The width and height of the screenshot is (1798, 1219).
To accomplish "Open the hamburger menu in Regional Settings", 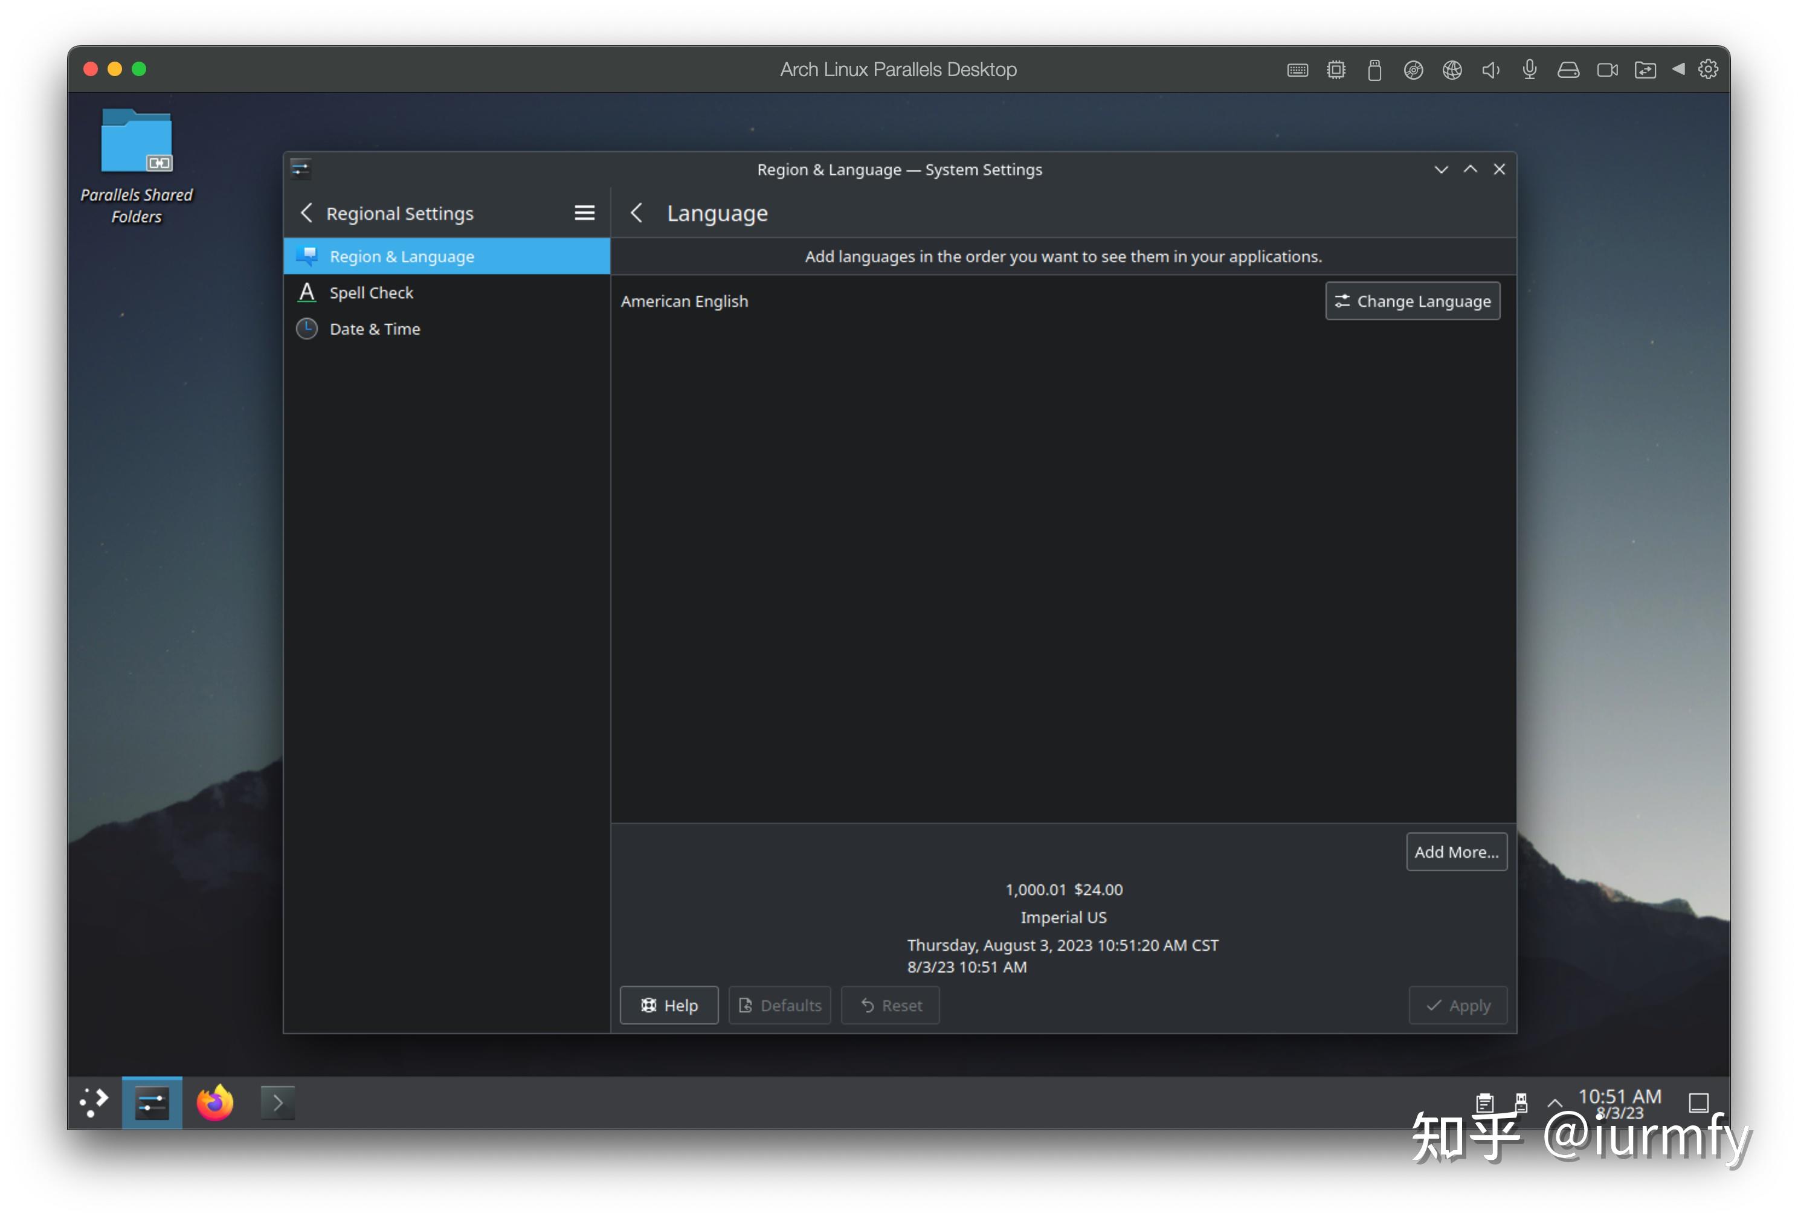I will [584, 213].
